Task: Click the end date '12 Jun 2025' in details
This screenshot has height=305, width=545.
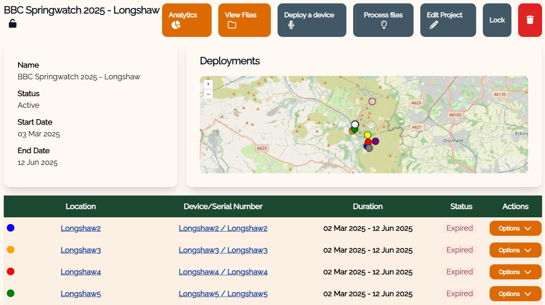Action: (37, 162)
